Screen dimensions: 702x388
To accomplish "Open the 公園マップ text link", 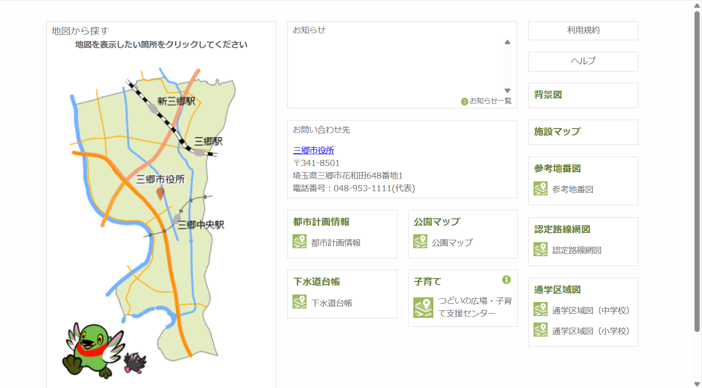I will pyautogui.click(x=452, y=243).
